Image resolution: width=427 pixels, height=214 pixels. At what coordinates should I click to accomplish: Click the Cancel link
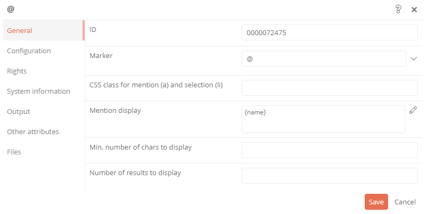pyautogui.click(x=405, y=202)
